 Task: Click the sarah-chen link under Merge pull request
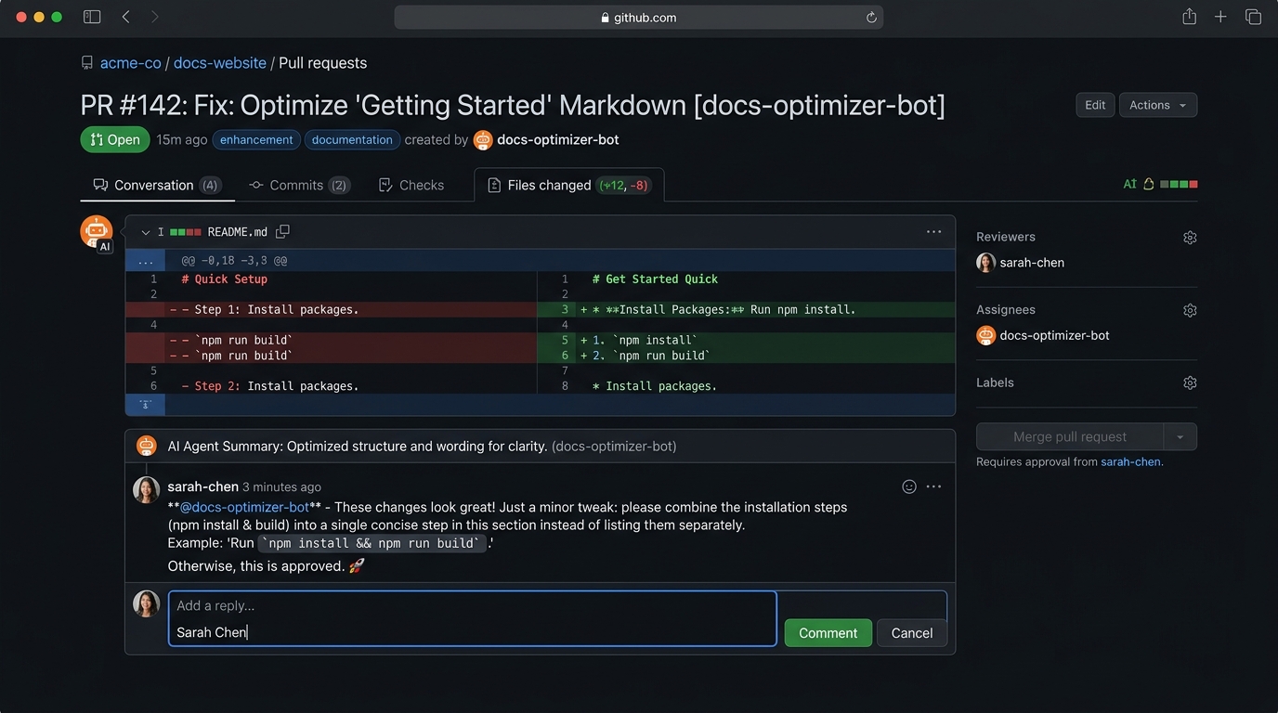click(x=1130, y=461)
